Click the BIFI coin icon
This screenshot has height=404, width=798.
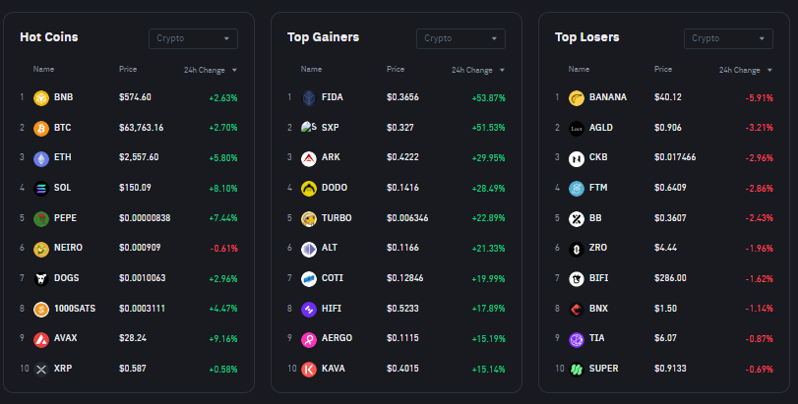[x=577, y=279]
